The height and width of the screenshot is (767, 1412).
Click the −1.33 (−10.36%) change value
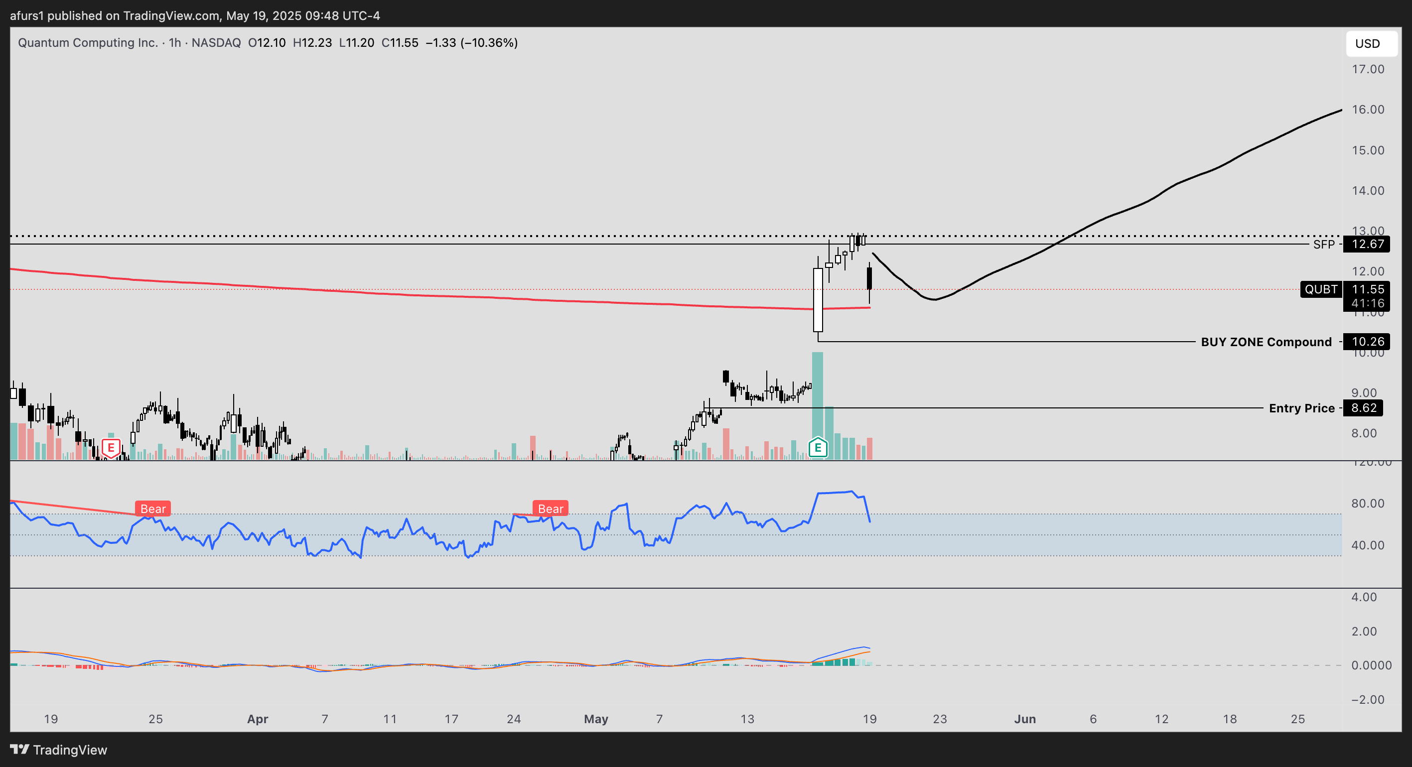(x=471, y=43)
